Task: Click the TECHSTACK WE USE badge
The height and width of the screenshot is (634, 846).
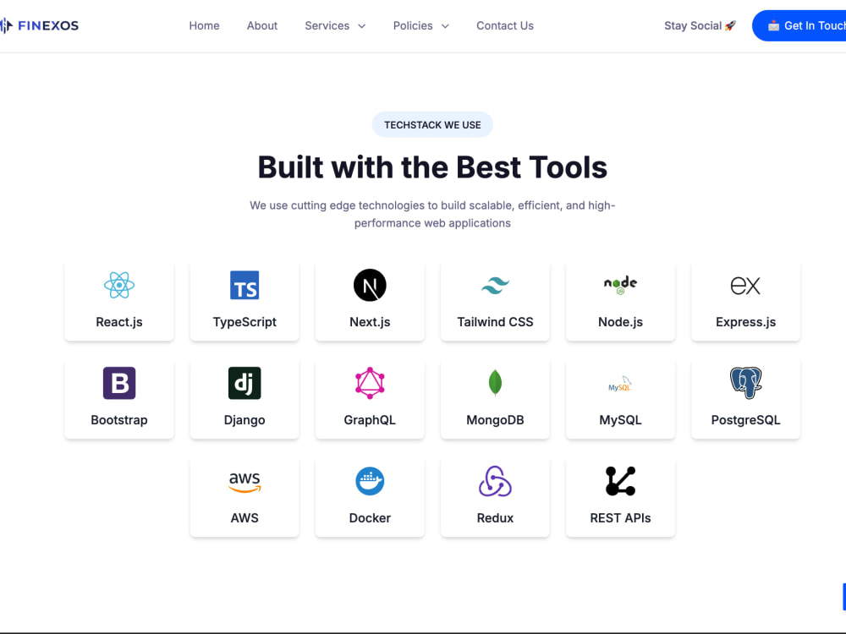Action: click(432, 124)
